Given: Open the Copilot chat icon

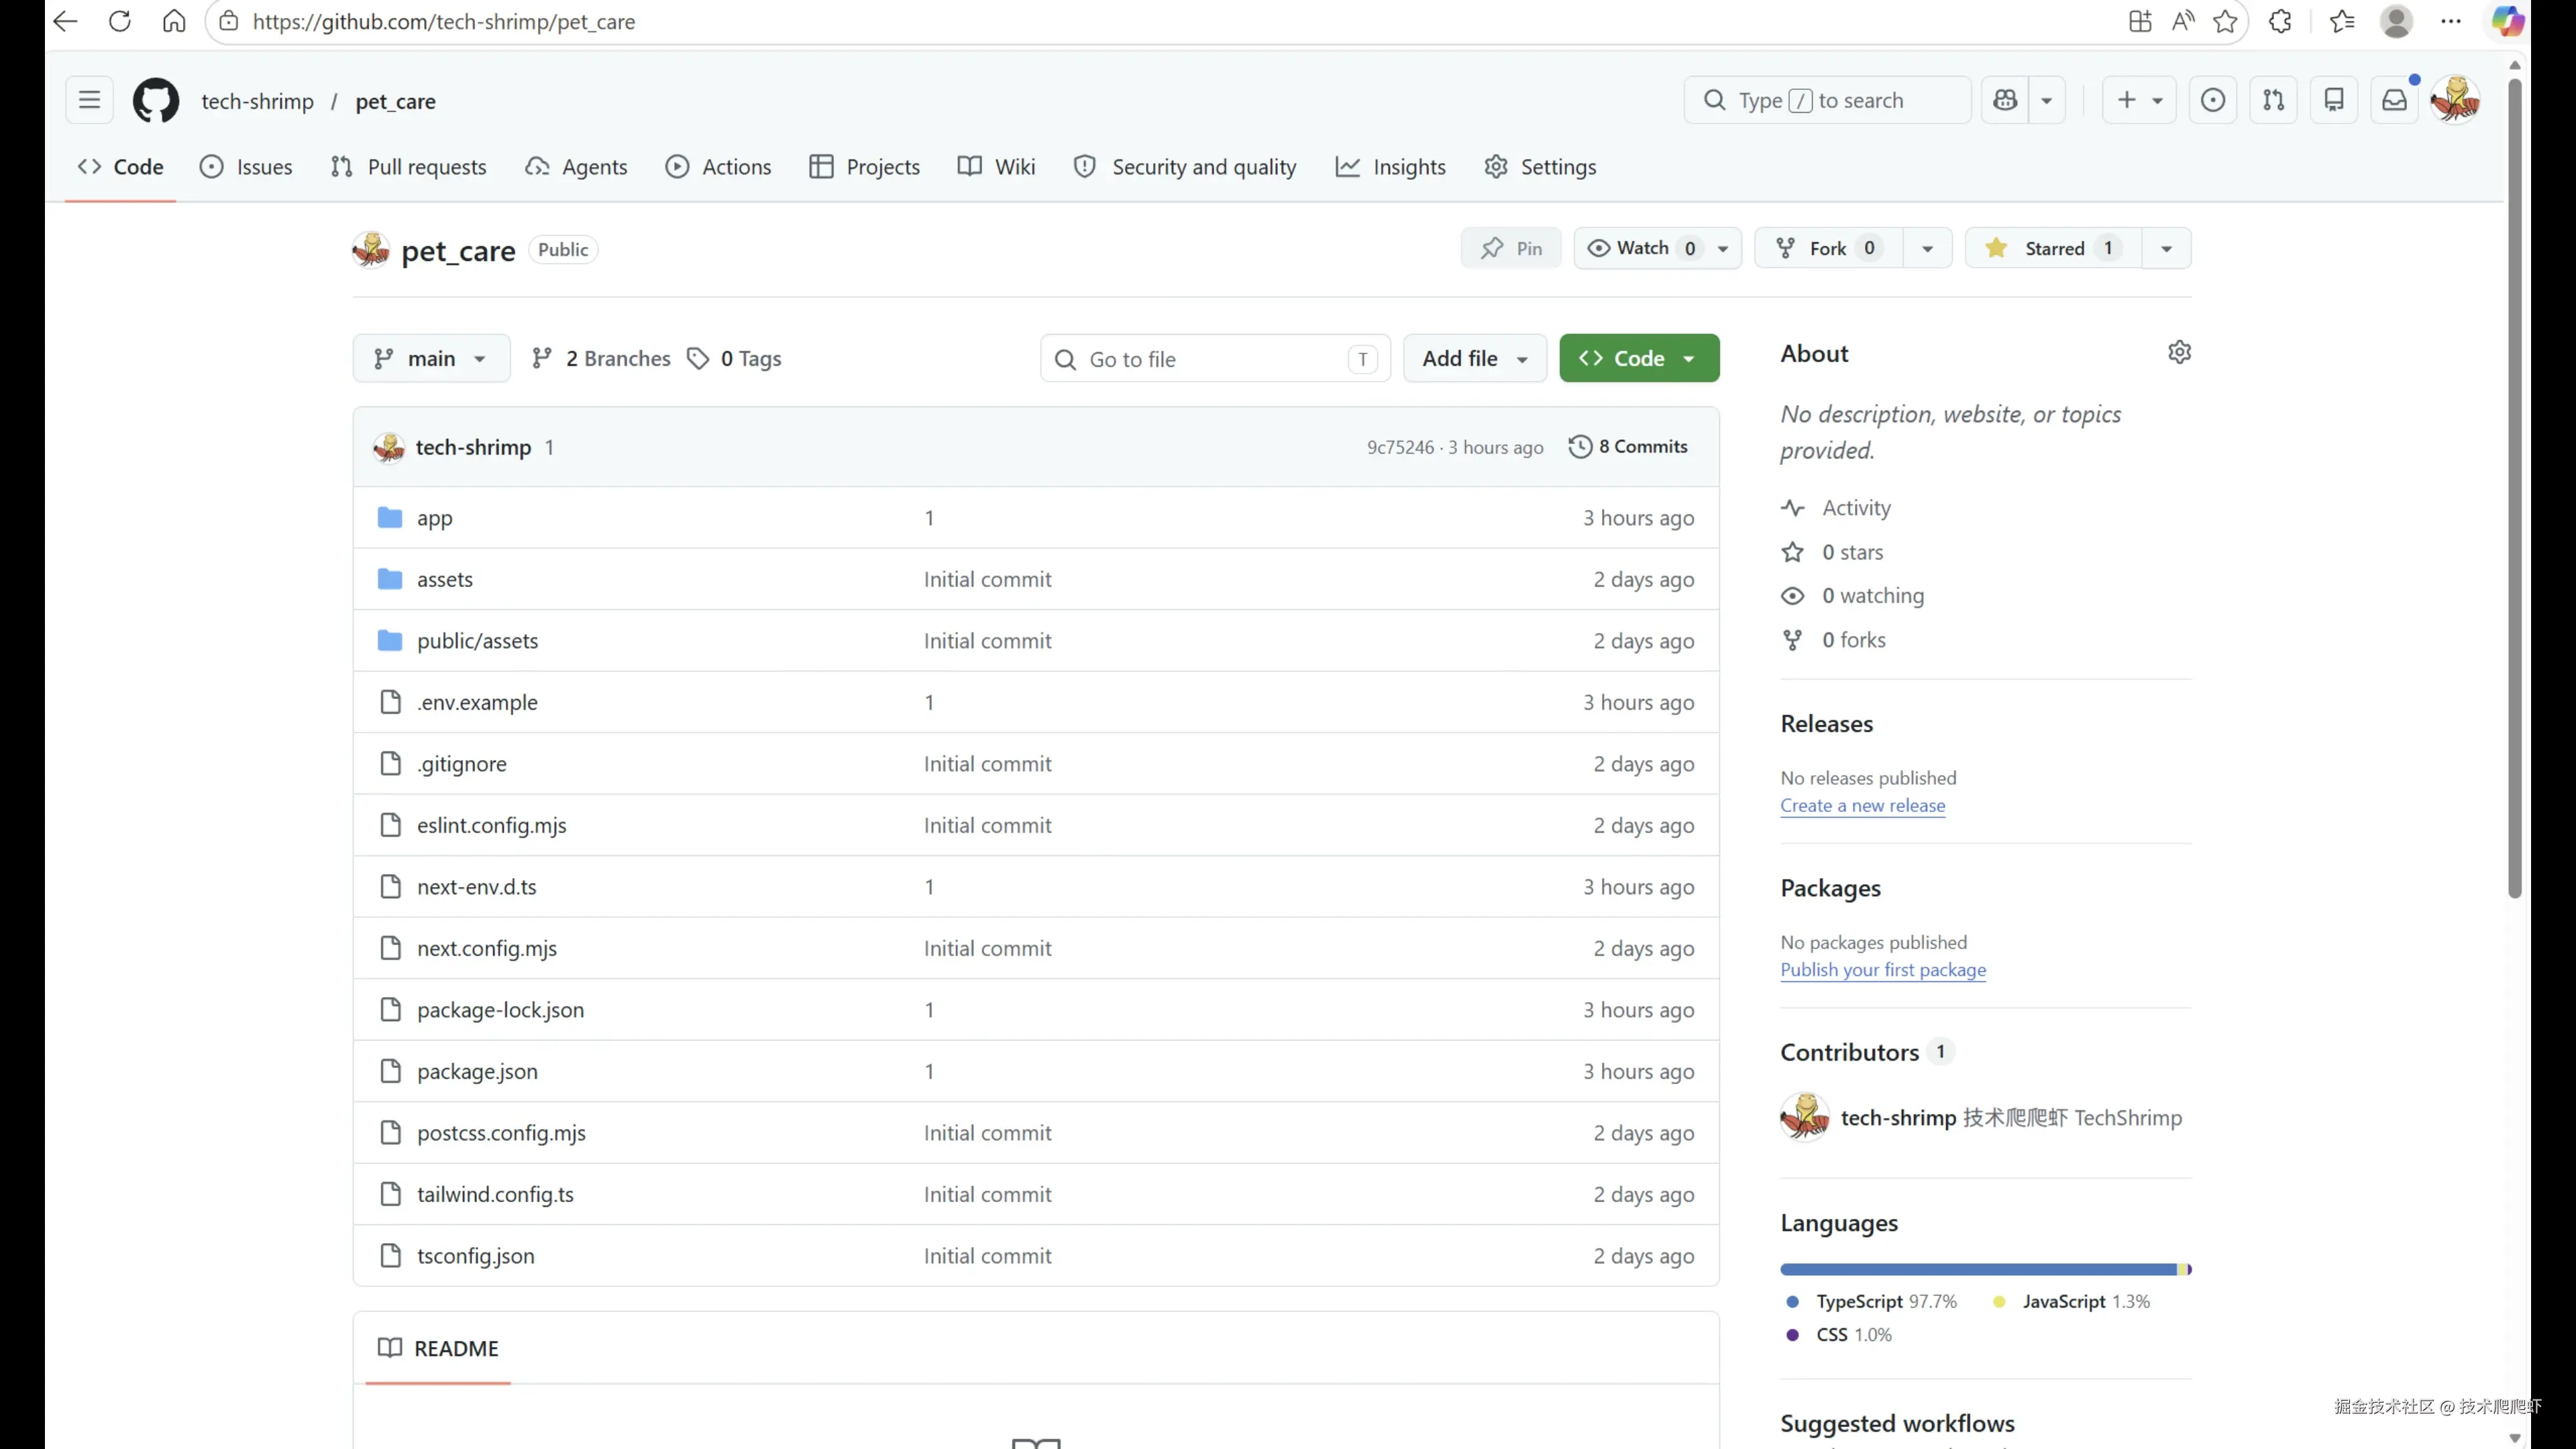Looking at the screenshot, I should coord(2005,100).
